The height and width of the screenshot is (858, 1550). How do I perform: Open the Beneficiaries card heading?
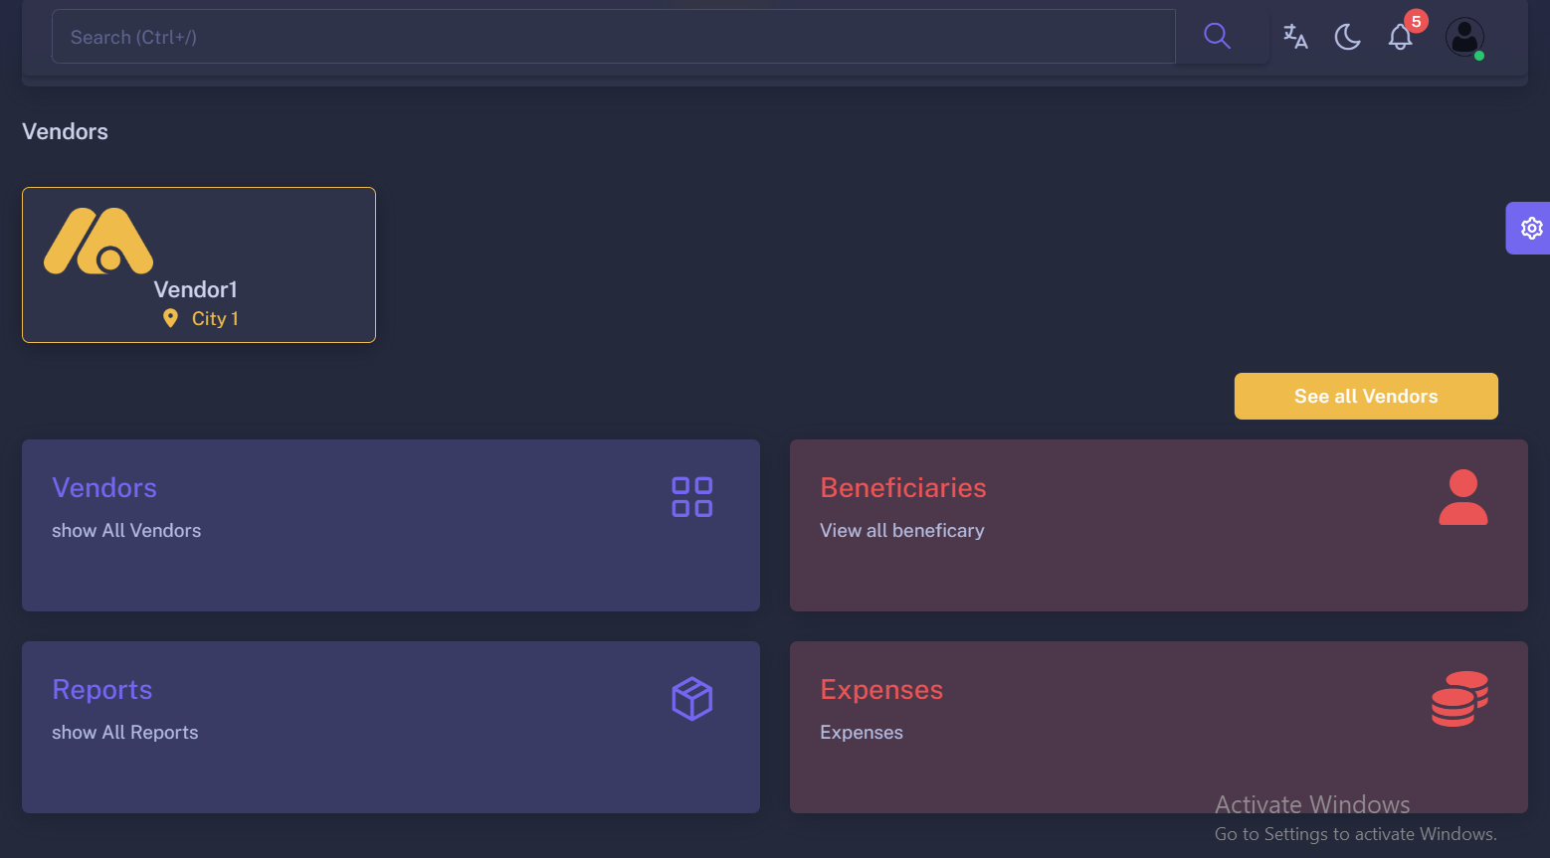coord(903,487)
